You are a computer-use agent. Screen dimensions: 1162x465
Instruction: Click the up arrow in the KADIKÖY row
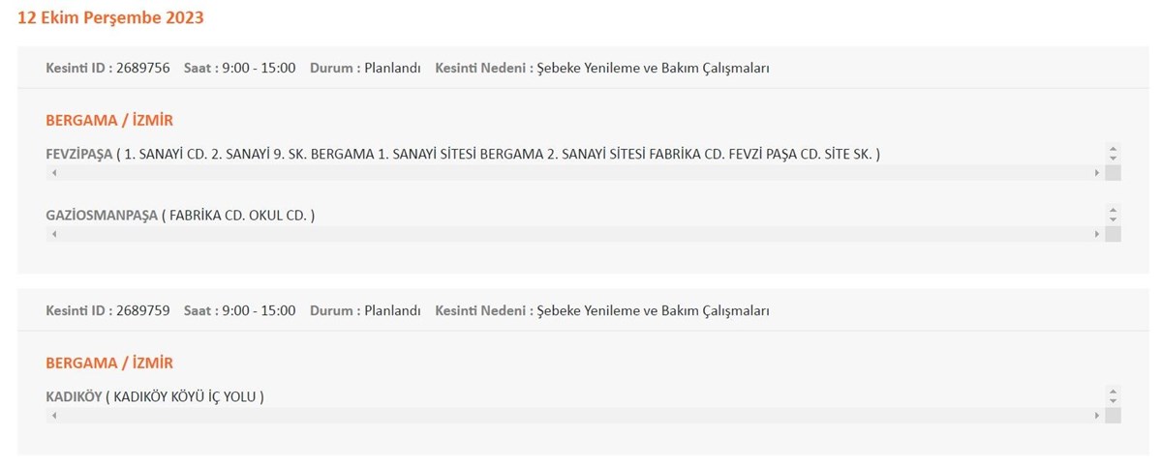[x=1113, y=392]
